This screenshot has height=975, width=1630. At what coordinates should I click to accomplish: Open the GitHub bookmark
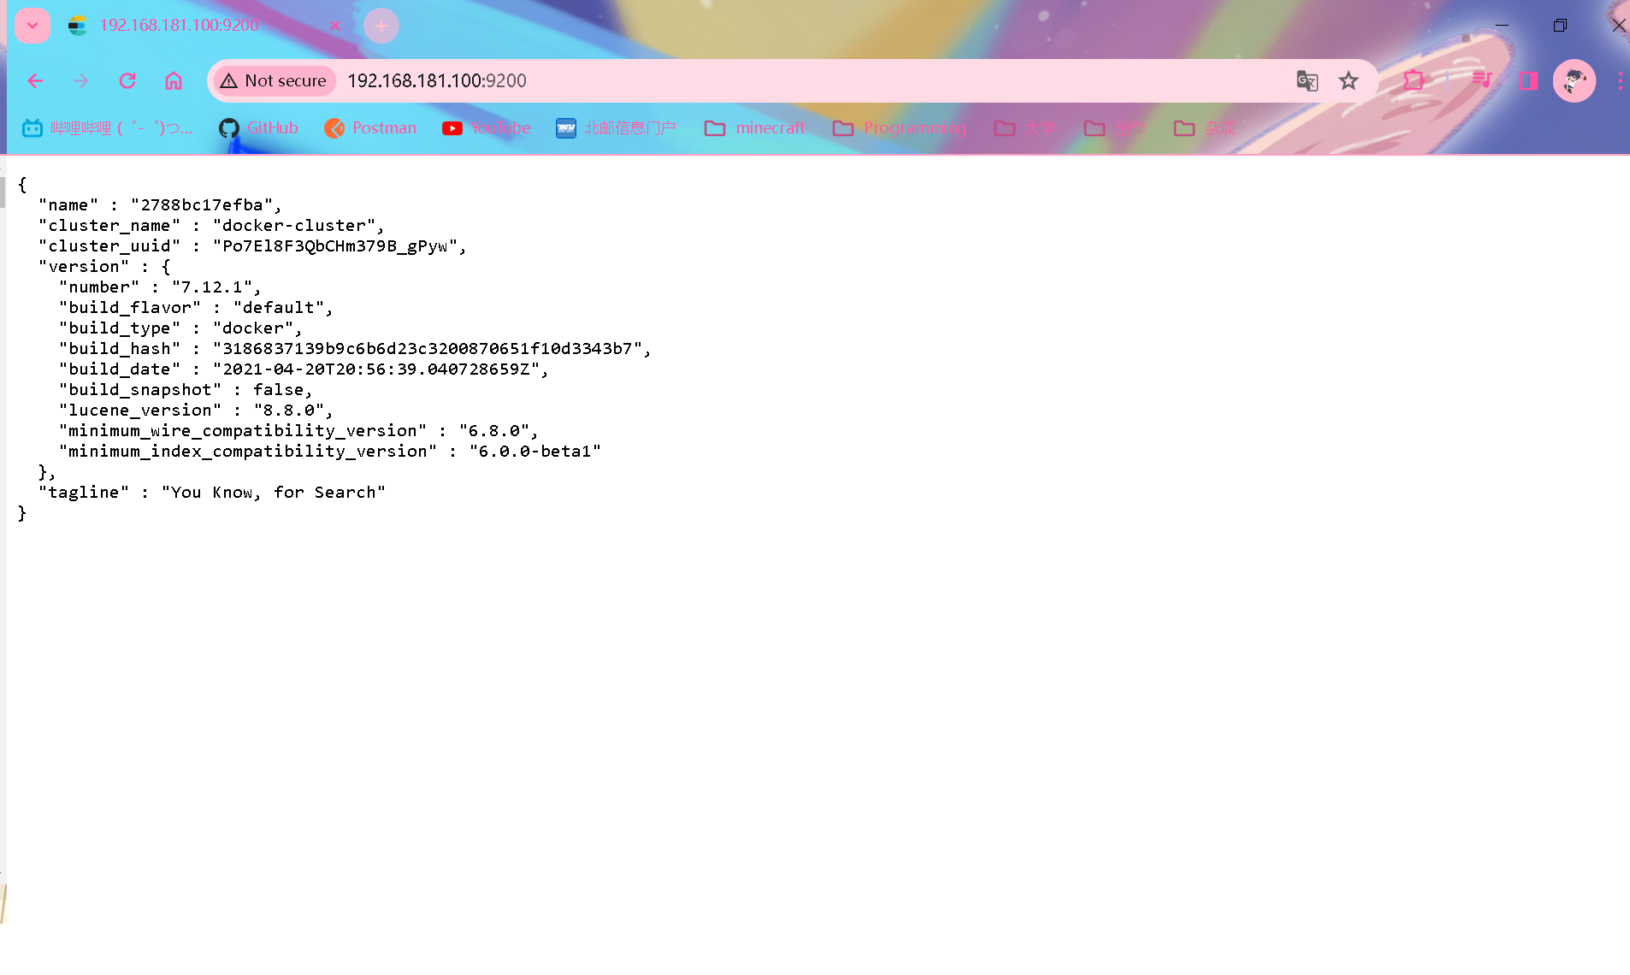point(258,128)
